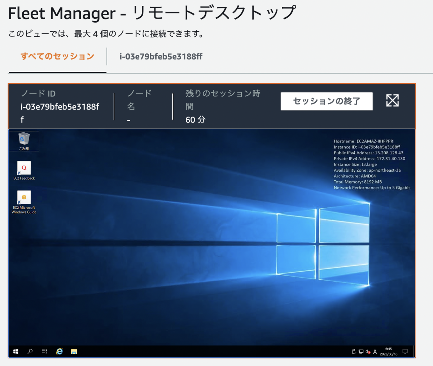End the session with セッションの終了
Screen dimensions: 433x366
click(327, 101)
